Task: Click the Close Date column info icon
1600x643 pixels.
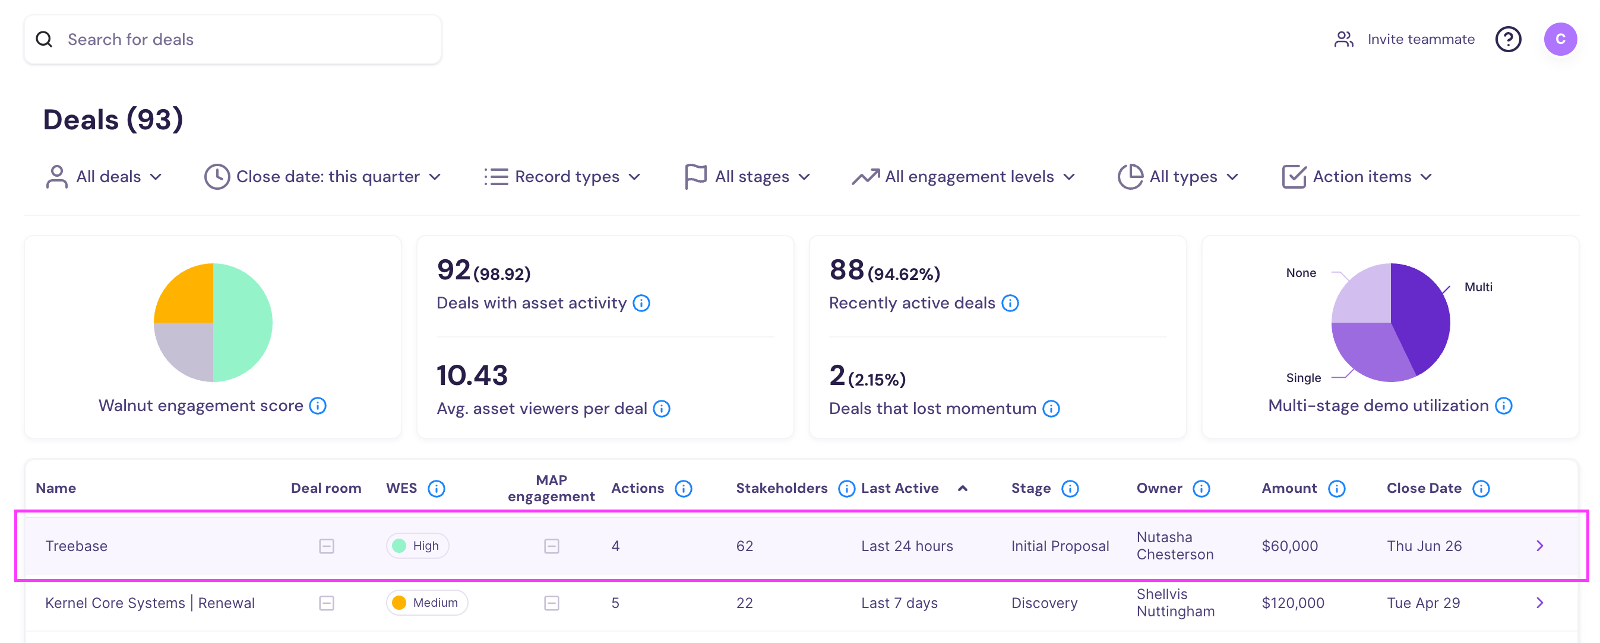Action: 1481,489
